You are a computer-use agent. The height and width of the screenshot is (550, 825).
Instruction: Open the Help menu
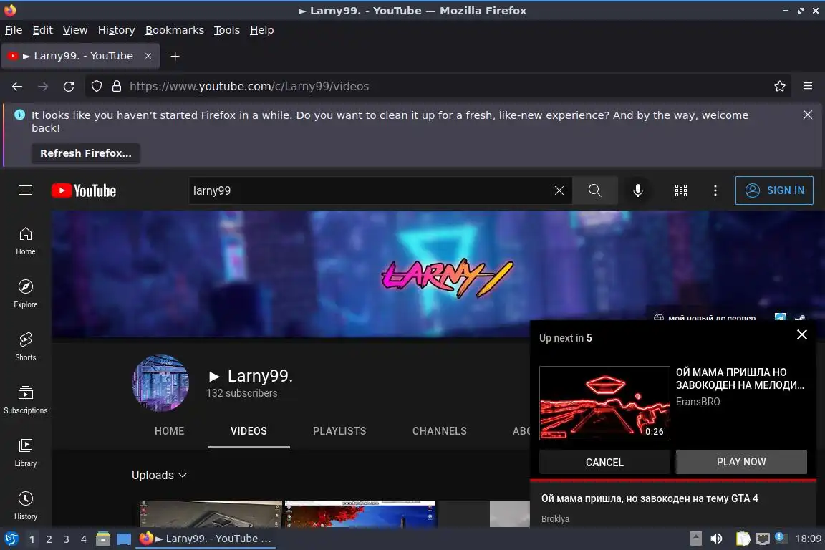click(261, 30)
